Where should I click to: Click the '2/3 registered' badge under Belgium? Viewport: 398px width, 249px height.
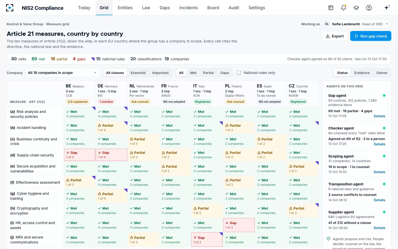pyautogui.click(x=78, y=102)
